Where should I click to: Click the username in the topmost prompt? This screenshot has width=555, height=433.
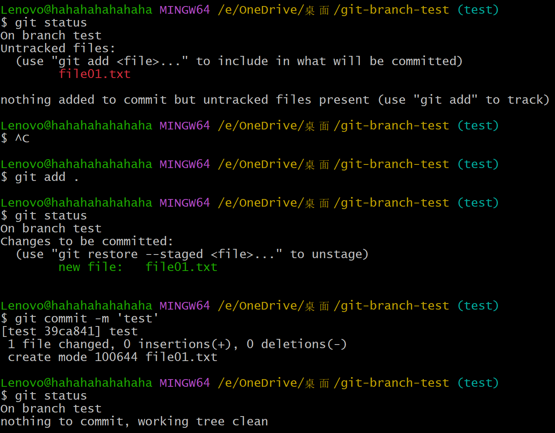pos(76,10)
